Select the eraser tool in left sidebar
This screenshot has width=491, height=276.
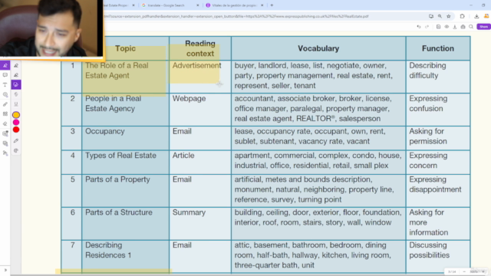tap(5, 124)
